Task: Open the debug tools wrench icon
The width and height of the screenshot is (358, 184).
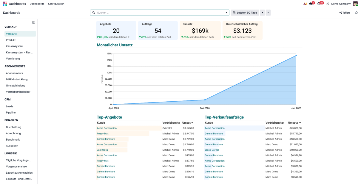Action: [x=328, y=4]
